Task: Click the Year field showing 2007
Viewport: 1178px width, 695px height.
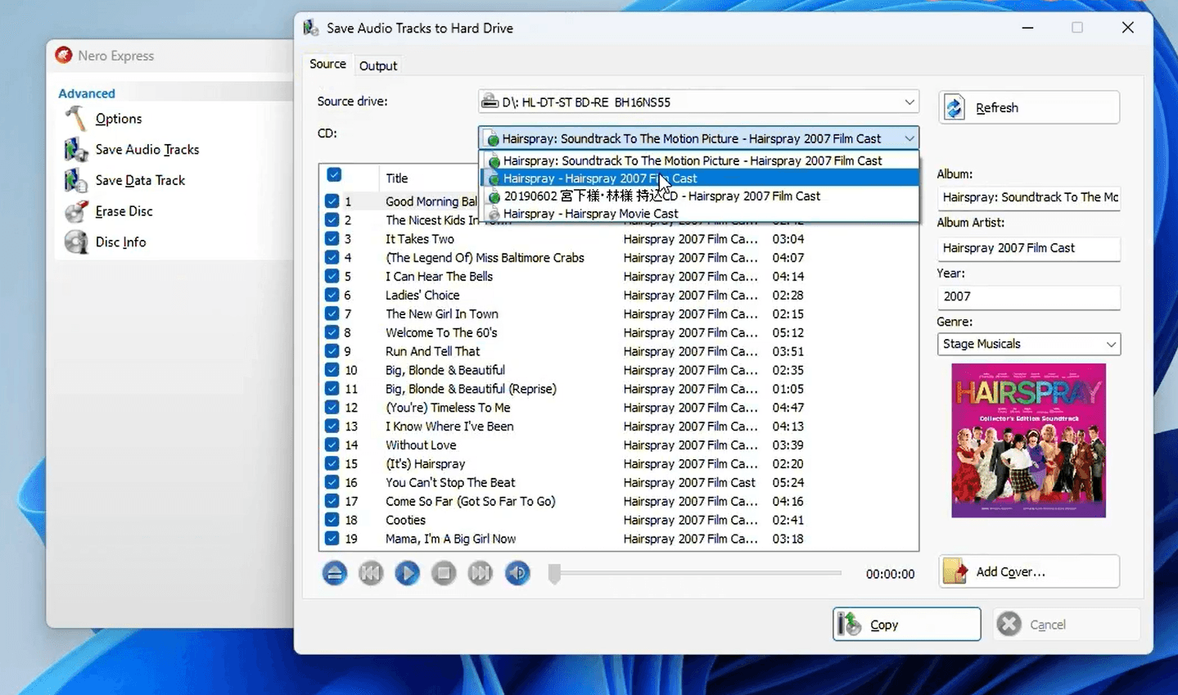Action: [1028, 296]
